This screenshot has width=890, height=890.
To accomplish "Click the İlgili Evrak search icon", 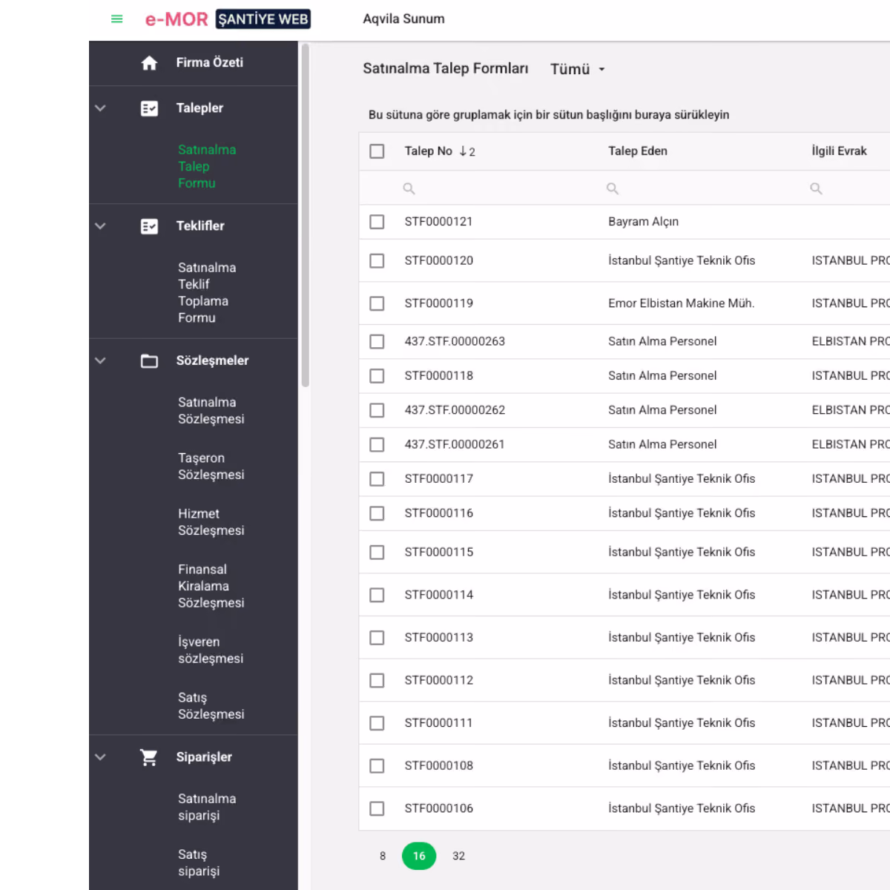I will point(816,188).
